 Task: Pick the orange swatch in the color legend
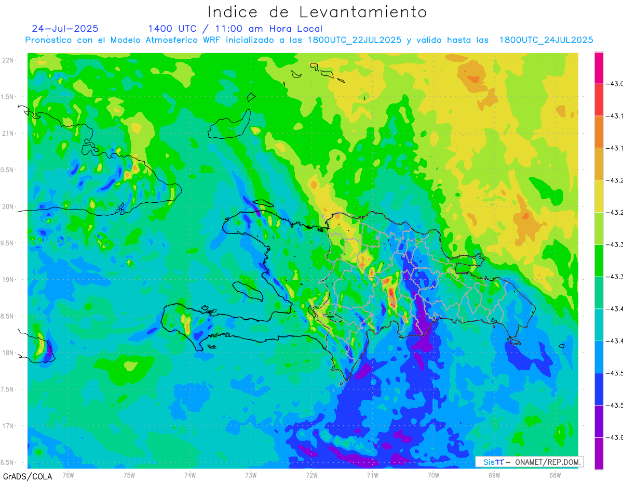[599, 132]
